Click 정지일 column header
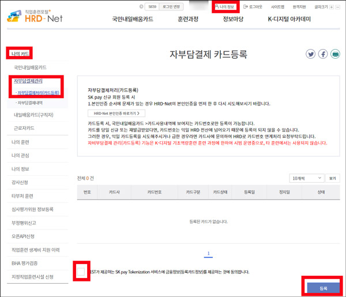Viewport: 346px width, 297px height. pos(284,192)
